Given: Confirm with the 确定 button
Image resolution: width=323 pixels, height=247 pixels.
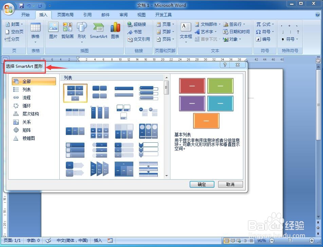Looking at the screenshot, I should point(202,184).
